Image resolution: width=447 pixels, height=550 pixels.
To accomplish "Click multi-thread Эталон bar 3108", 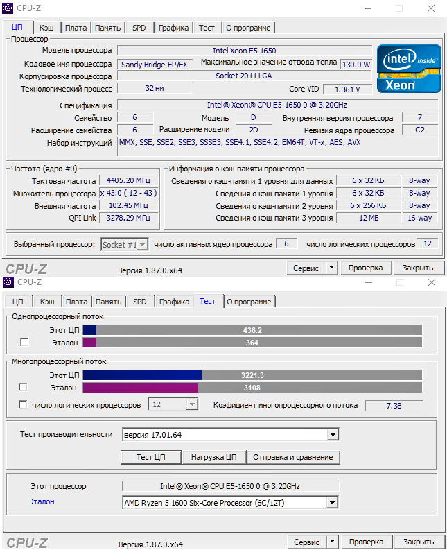I will [252, 388].
